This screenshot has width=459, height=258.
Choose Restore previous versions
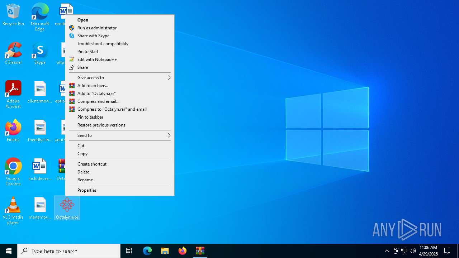(x=120, y=125)
